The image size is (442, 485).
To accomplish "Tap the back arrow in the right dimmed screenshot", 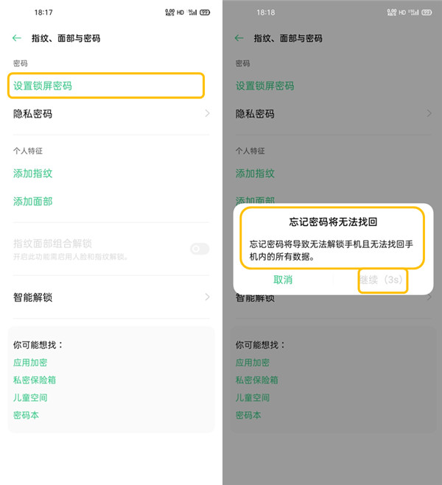I will click(239, 38).
